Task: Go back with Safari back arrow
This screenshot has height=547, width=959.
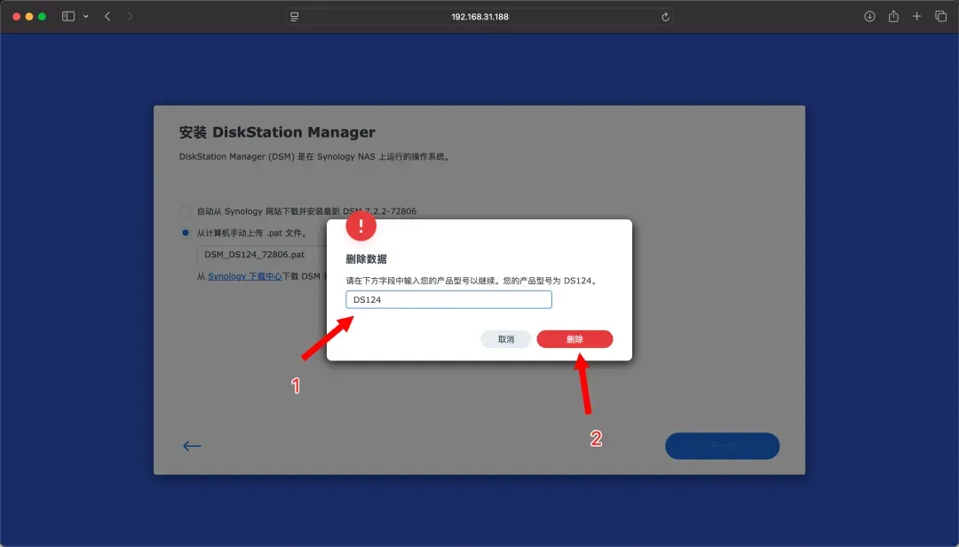Action: click(x=107, y=17)
